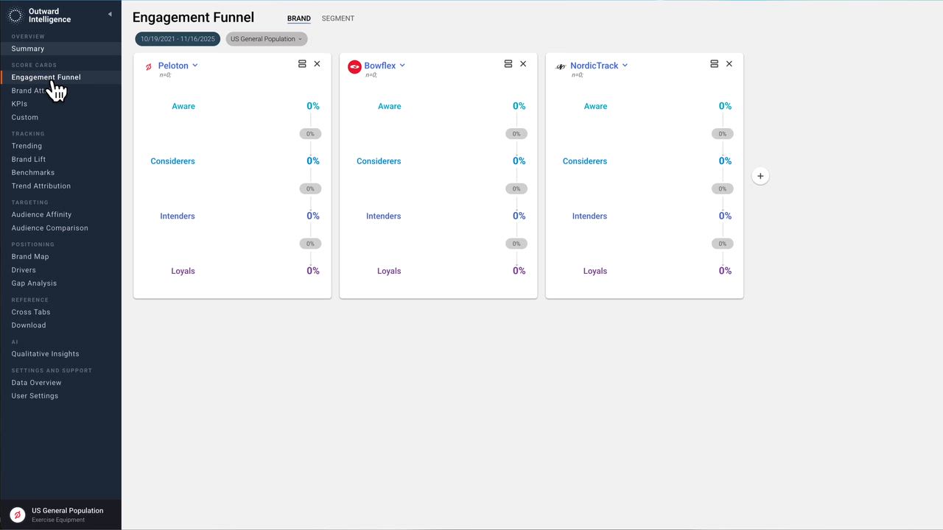Switch to the BRAND tab
This screenshot has height=530, width=943.
pyautogui.click(x=299, y=18)
